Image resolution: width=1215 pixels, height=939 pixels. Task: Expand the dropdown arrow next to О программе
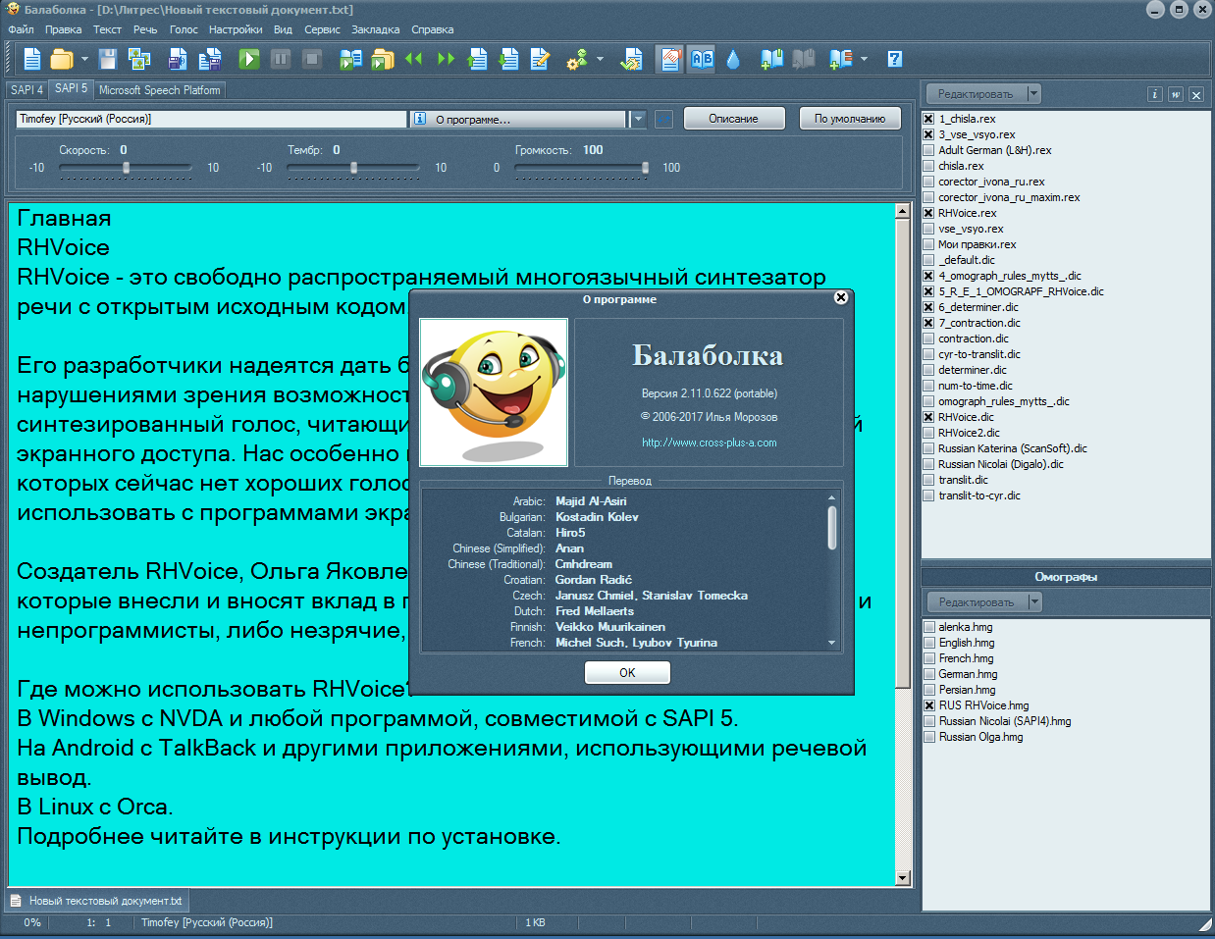tap(638, 119)
